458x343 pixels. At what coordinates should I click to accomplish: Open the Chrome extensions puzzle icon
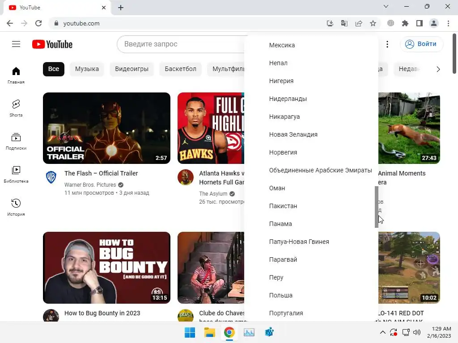pyautogui.click(x=405, y=23)
